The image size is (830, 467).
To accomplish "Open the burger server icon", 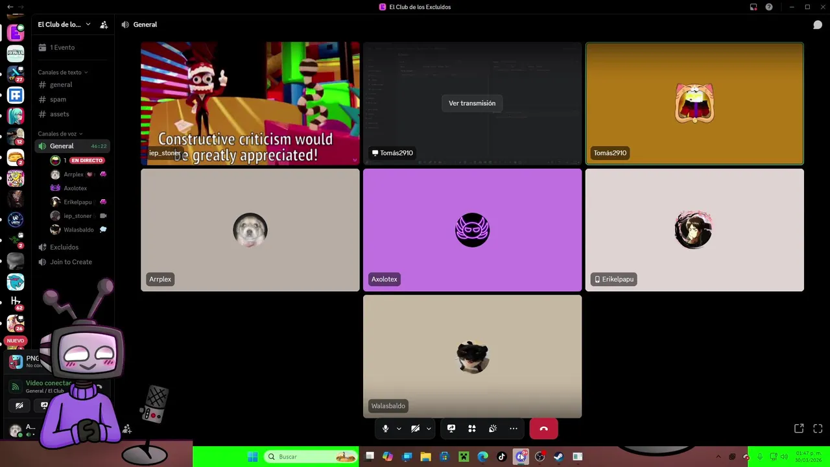I will [x=16, y=158].
